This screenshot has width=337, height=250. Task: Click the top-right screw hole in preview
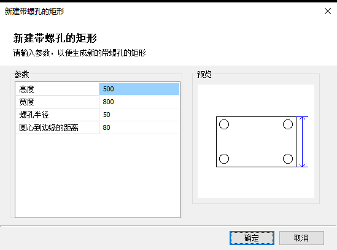pyautogui.click(x=288, y=124)
